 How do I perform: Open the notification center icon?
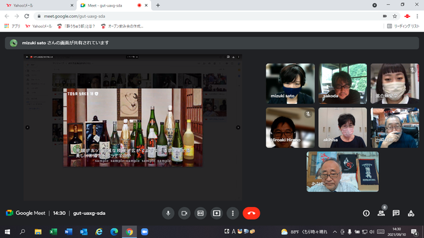[x=414, y=232]
